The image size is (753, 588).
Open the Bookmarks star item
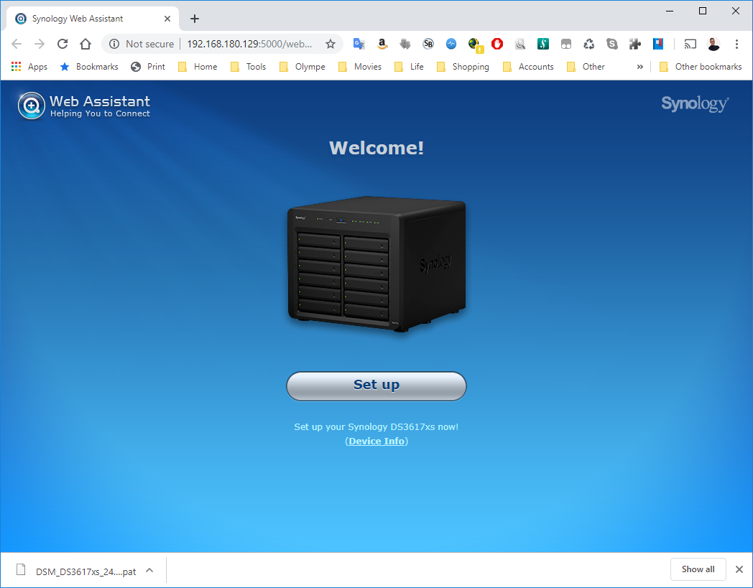pos(89,67)
